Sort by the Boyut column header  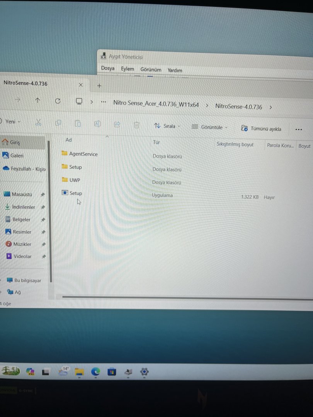[304, 146]
